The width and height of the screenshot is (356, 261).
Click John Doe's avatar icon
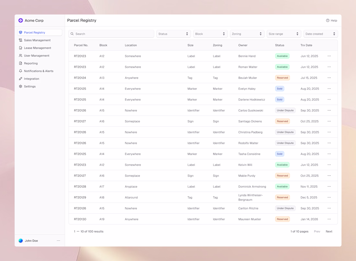click(x=21, y=241)
